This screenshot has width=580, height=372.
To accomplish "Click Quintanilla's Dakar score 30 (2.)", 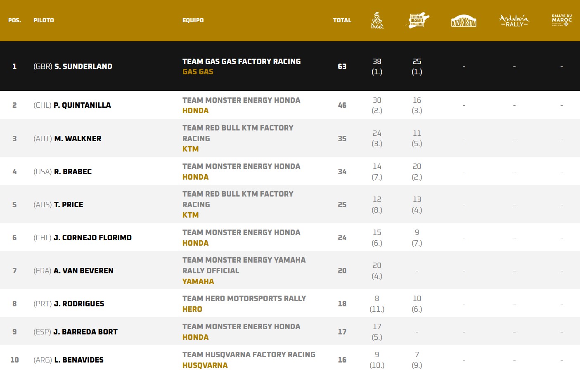I will tap(377, 105).
